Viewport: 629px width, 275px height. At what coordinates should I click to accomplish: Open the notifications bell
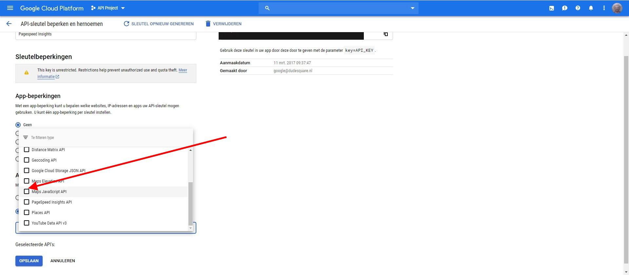pyautogui.click(x=591, y=8)
